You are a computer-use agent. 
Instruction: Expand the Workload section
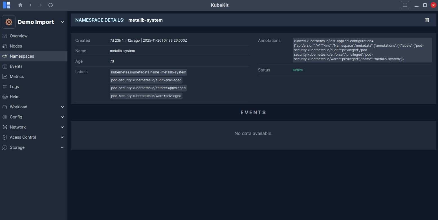pyautogui.click(x=19, y=107)
